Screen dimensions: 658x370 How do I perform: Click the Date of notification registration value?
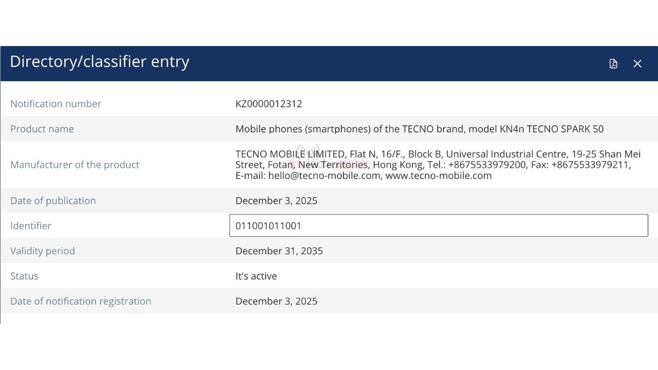[276, 301]
